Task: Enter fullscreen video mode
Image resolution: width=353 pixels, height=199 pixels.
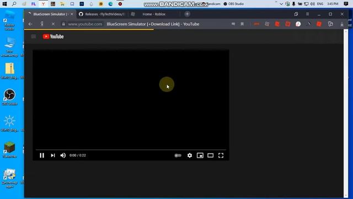Action: (x=221, y=155)
